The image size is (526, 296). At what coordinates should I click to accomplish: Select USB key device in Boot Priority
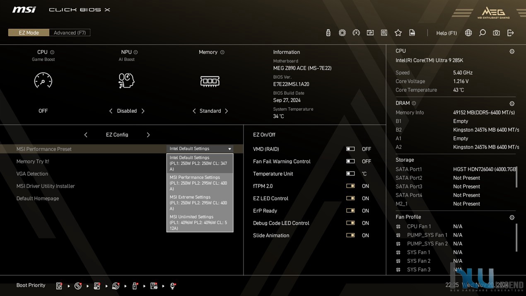[135, 286]
